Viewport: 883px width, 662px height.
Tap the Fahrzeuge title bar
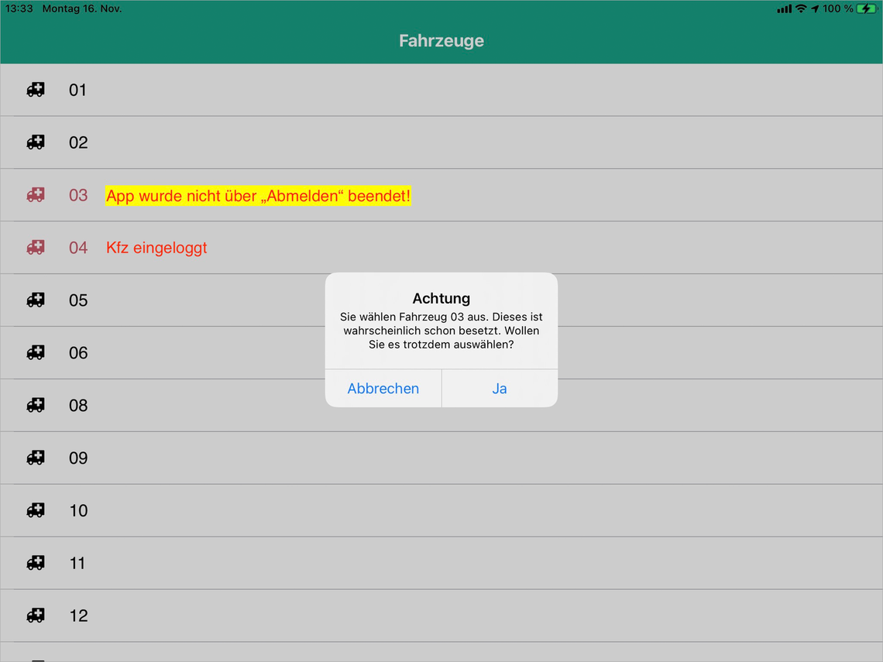[441, 40]
